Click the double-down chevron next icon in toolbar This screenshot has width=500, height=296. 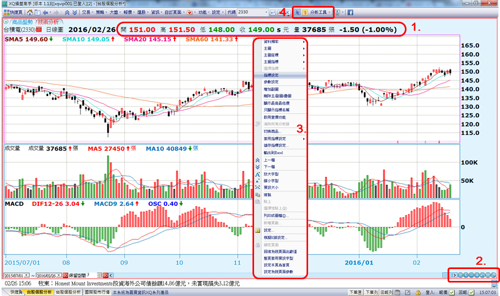[x=74, y=12]
